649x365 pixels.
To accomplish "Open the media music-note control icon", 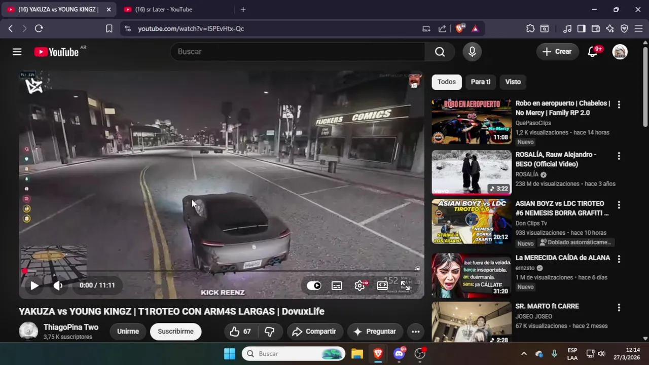I will click(567, 29).
